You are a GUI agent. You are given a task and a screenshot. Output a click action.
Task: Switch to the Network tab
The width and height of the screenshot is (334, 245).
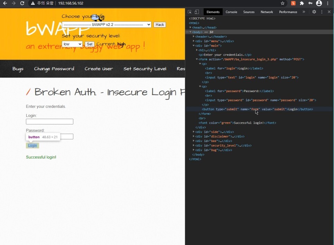[267, 12]
